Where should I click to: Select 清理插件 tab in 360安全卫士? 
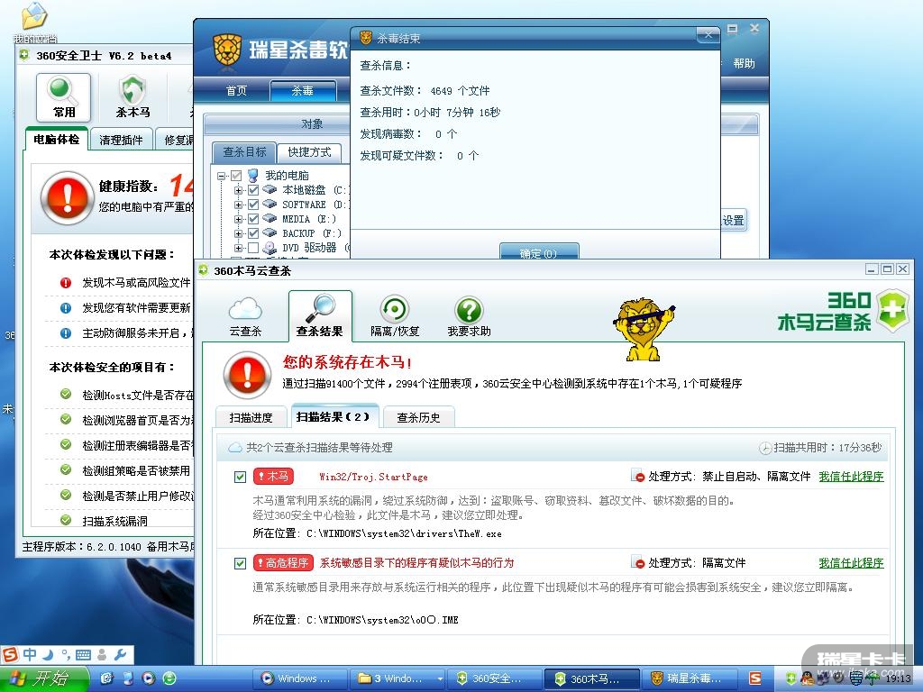pos(122,140)
